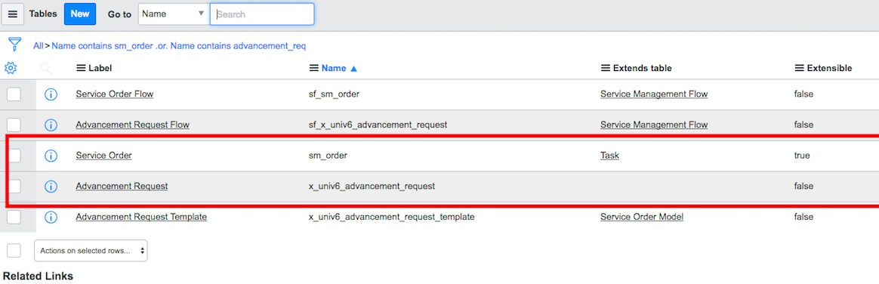Open the gear personalize list icon
The width and height of the screenshot is (879, 284).
tap(11, 68)
